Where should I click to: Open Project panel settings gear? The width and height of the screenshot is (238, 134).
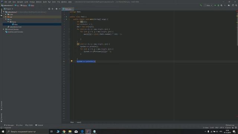[57, 9]
